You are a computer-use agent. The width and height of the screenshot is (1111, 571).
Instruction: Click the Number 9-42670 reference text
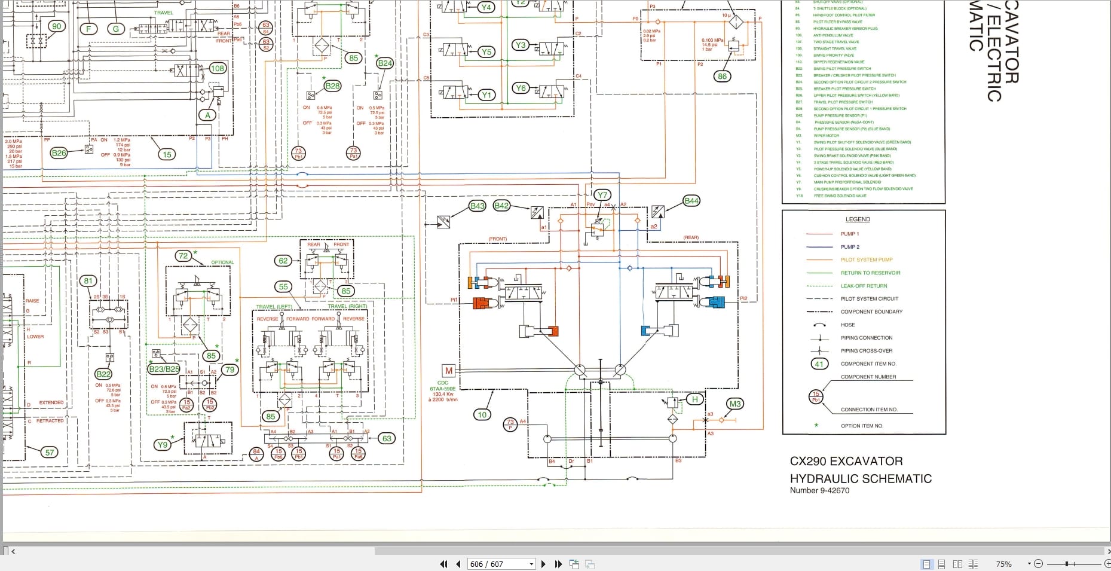pos(819,490)
